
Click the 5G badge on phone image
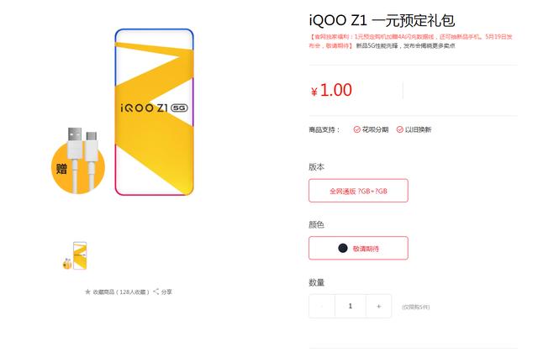(179, 108)
